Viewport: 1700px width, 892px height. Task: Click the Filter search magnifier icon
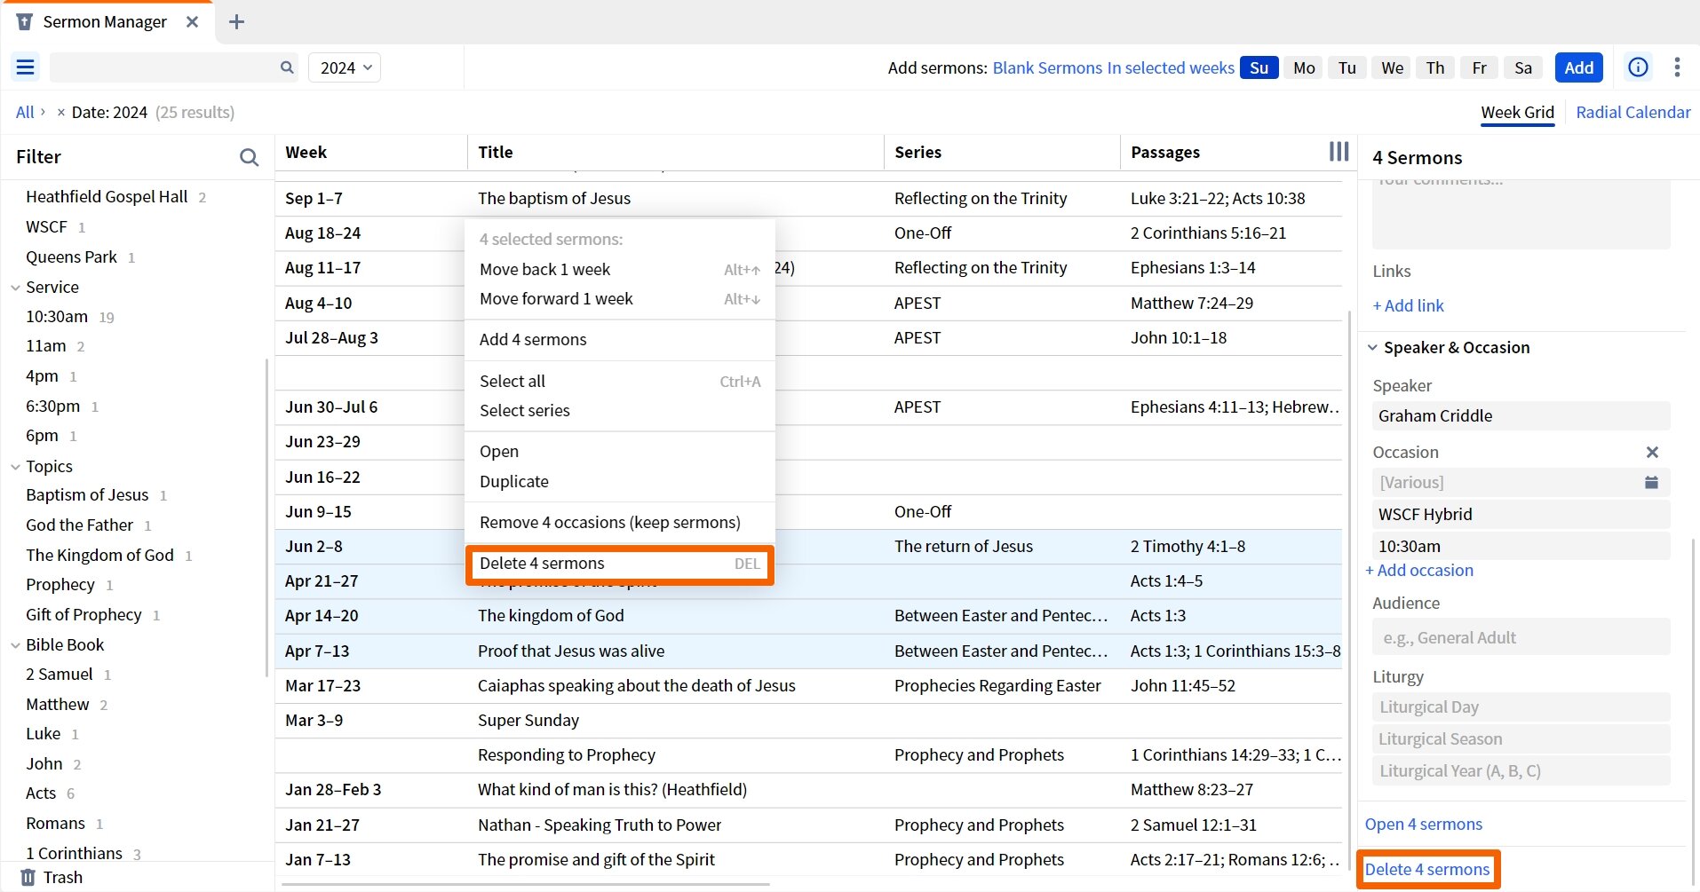coord(250,157)
